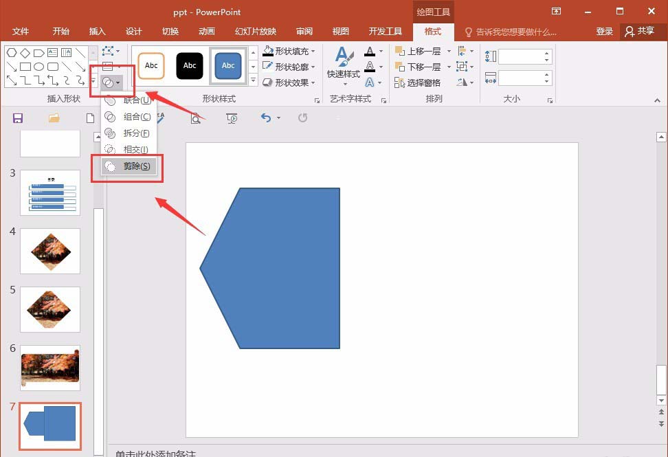The image size is (668, 457).
Task: Select slide 4 thumbnail in the panel
Action: 49,251
